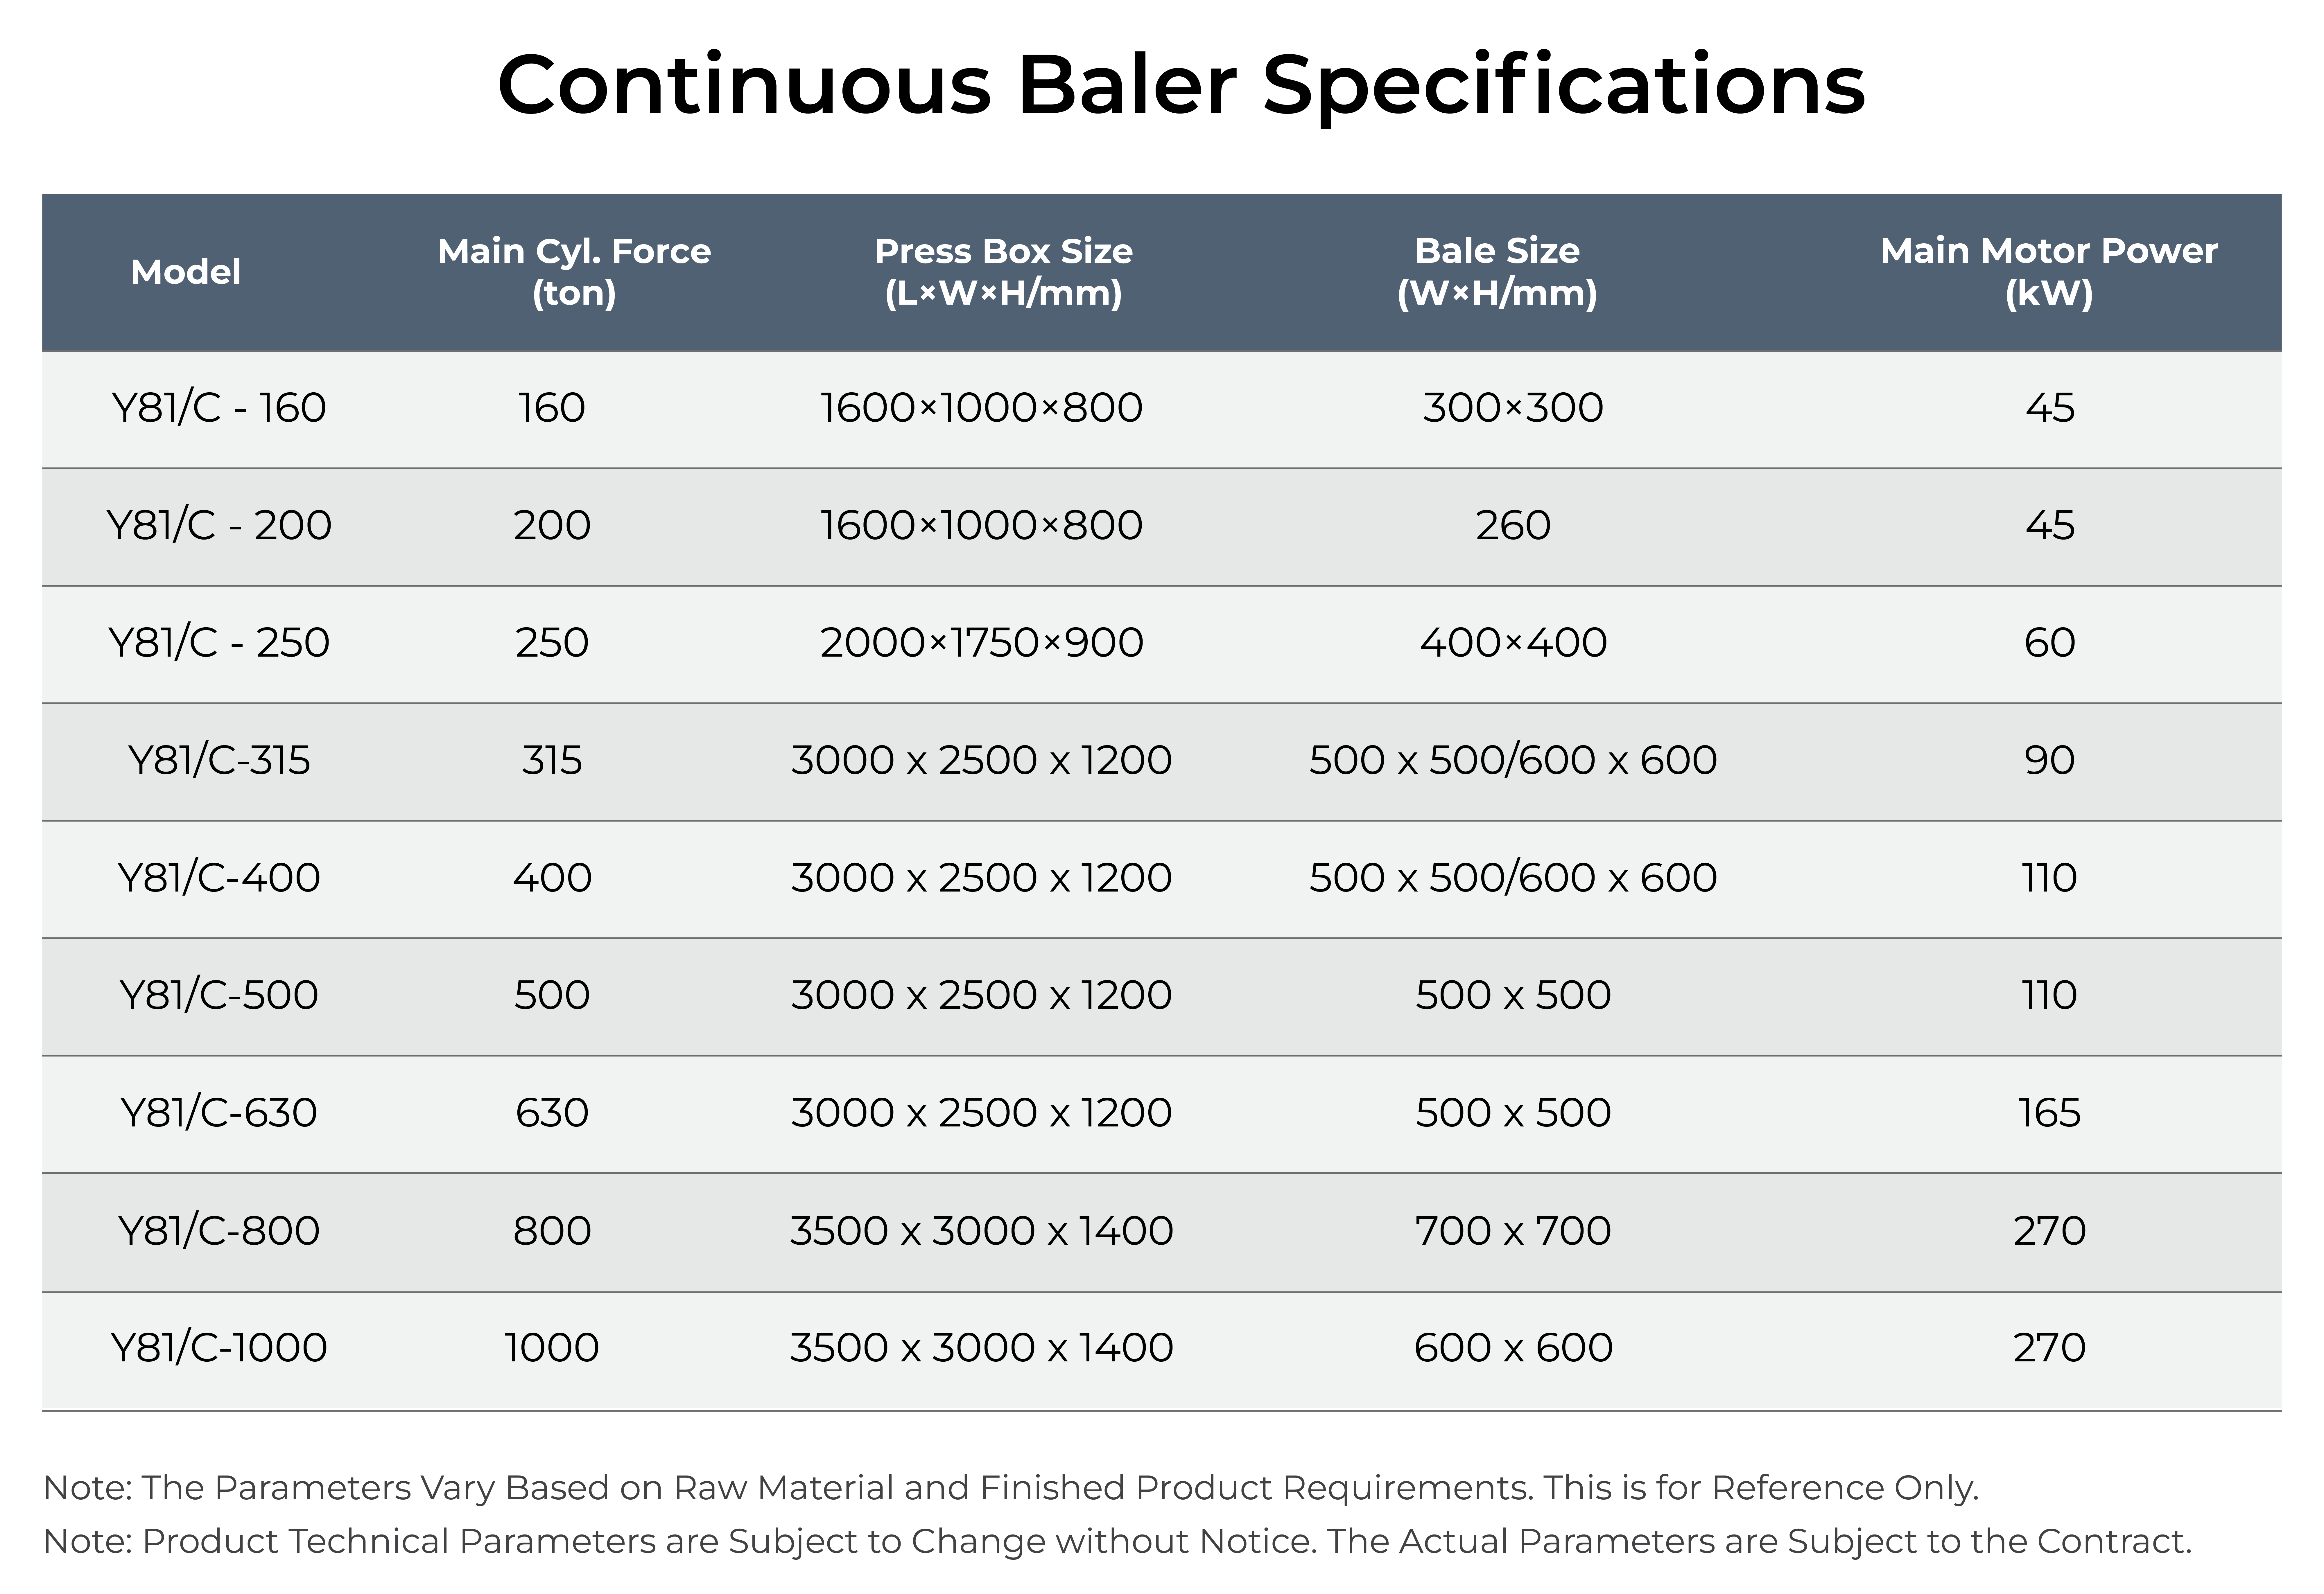The height and width of the screenshot is (1594, 2324).
Task: Click the note about Subject to the Contract
Action: (1117, 1541)
